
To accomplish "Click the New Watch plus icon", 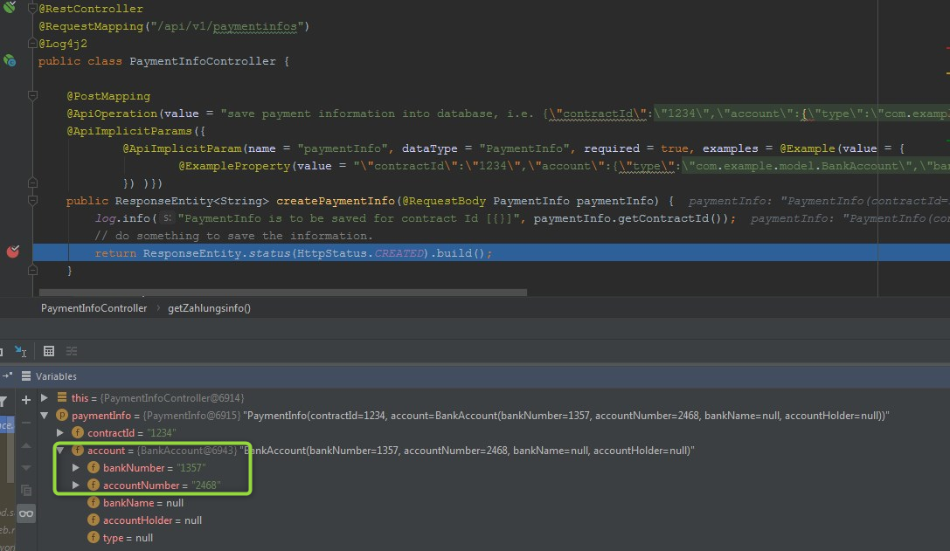I will coord(24,399).
